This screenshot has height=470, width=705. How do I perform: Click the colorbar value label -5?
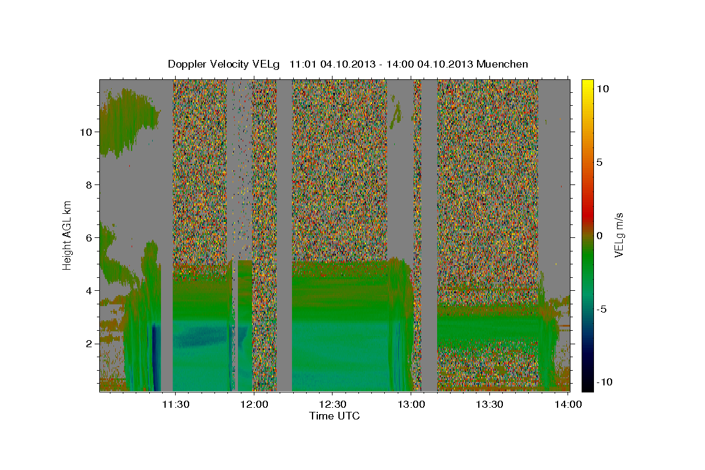tap(602, 309)
